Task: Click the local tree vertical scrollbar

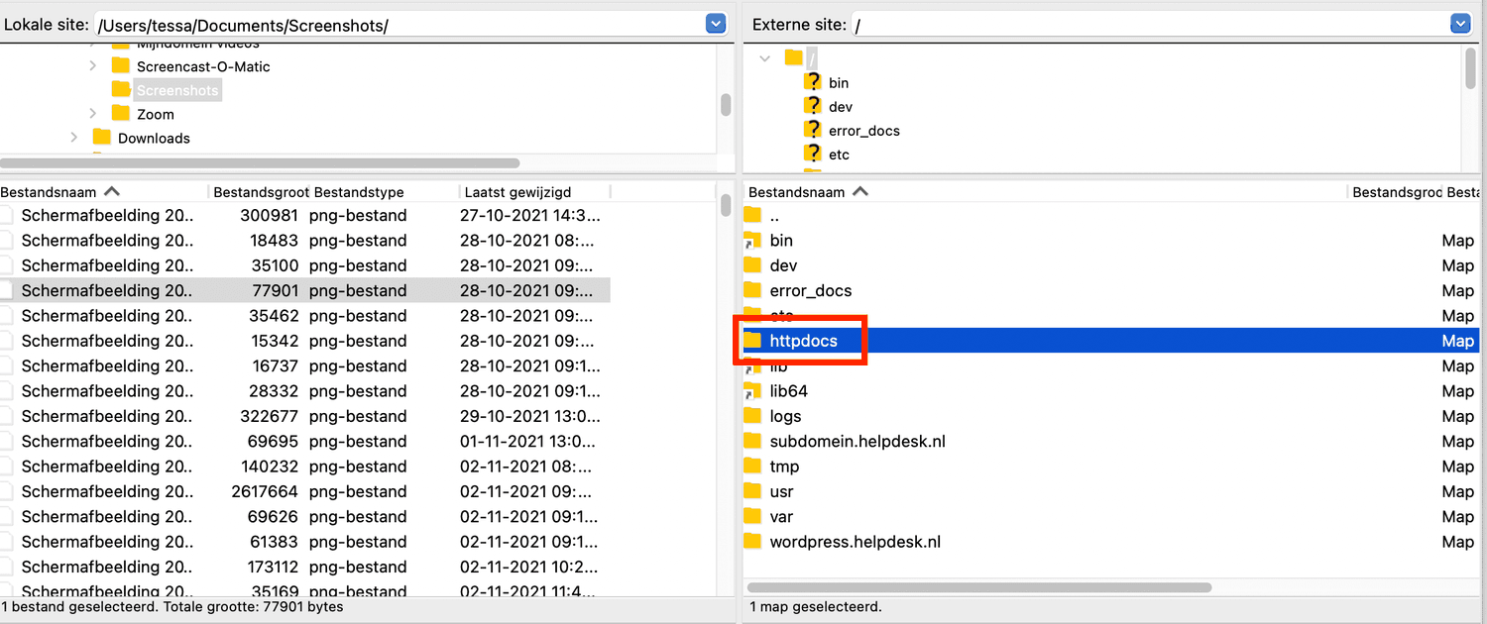Action: (x=726, y=104)
